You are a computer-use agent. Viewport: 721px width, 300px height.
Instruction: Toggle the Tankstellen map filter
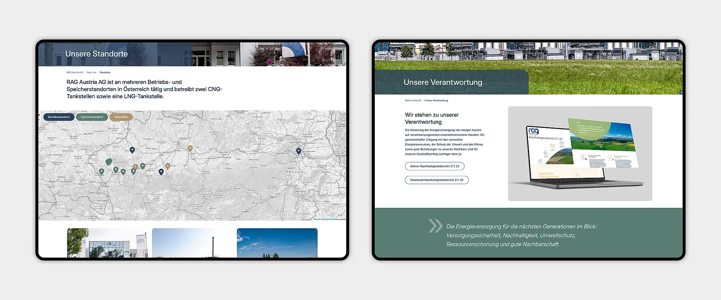tap(121, 117)
